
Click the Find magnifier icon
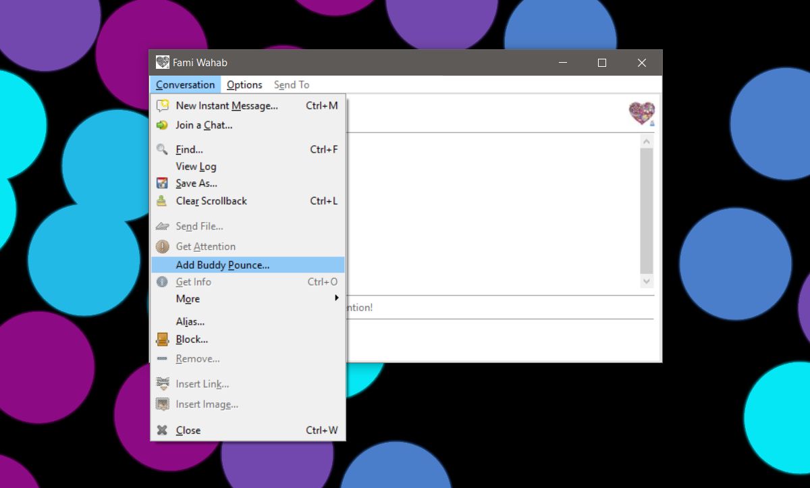(162, 150)
